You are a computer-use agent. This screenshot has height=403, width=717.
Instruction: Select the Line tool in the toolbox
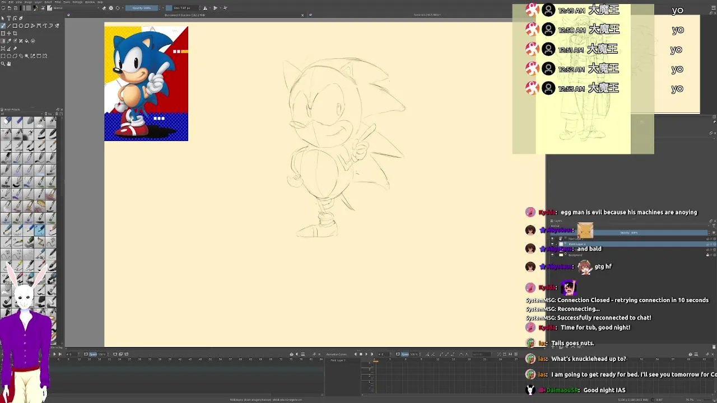[x=9, y=26]
